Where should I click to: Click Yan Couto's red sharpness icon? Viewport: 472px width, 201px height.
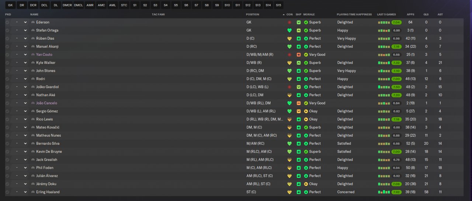tap(299, 55)
